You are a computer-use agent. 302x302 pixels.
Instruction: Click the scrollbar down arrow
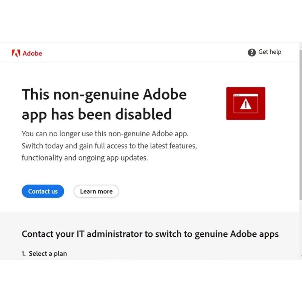(300, 257)
